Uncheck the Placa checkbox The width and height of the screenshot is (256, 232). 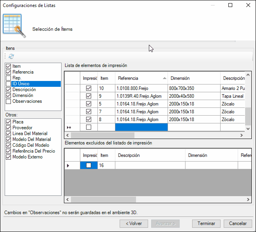pyautogui.click(x=8, y=122)
